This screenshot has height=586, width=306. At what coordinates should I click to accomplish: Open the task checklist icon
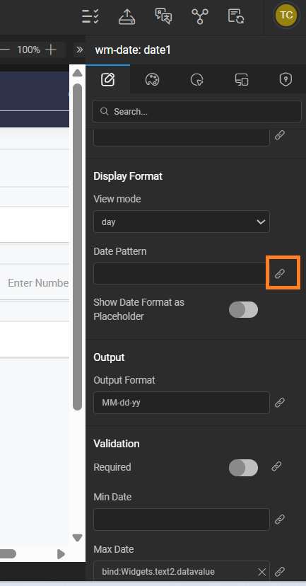(x=90, y=16)
